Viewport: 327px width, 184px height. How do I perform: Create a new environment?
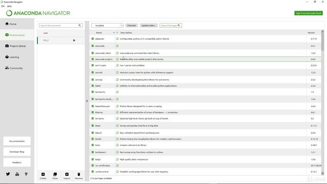coord(43,176)
